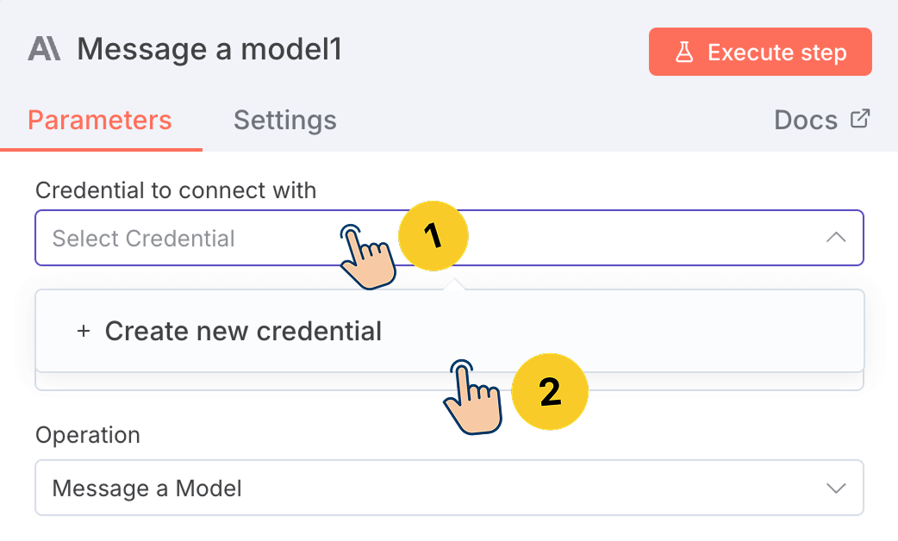Viewport: 898px width, 541px height.
Task: Click the plus icon before Create new credential
Action: (84, 331)
